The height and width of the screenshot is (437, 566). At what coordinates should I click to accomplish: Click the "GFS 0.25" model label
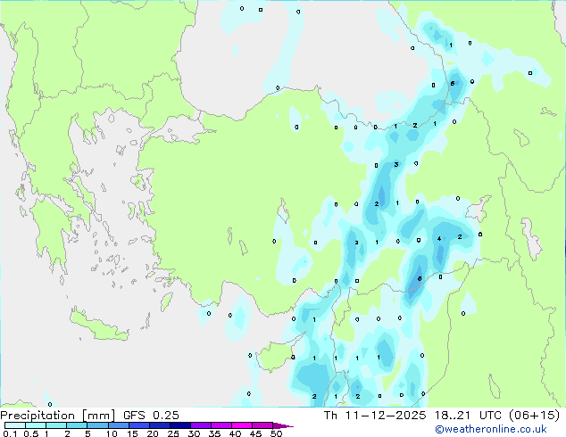tap(151, 416)
